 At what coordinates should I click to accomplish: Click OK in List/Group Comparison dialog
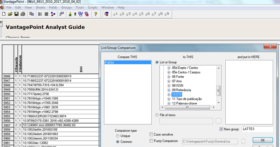pyautogui.click(x=262, y=140)
